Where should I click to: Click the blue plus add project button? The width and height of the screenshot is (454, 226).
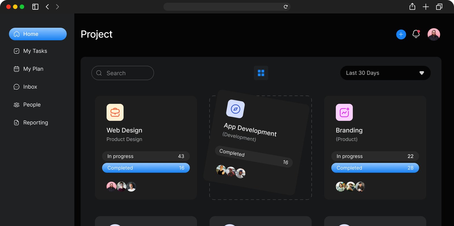click(401, 34)
